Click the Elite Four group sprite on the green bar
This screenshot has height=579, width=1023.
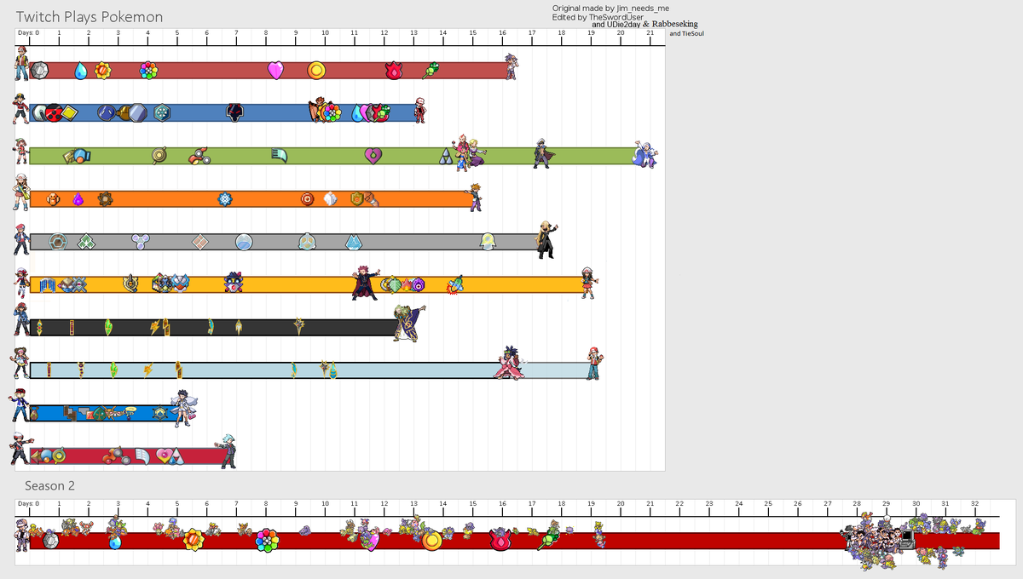point(469,153)
